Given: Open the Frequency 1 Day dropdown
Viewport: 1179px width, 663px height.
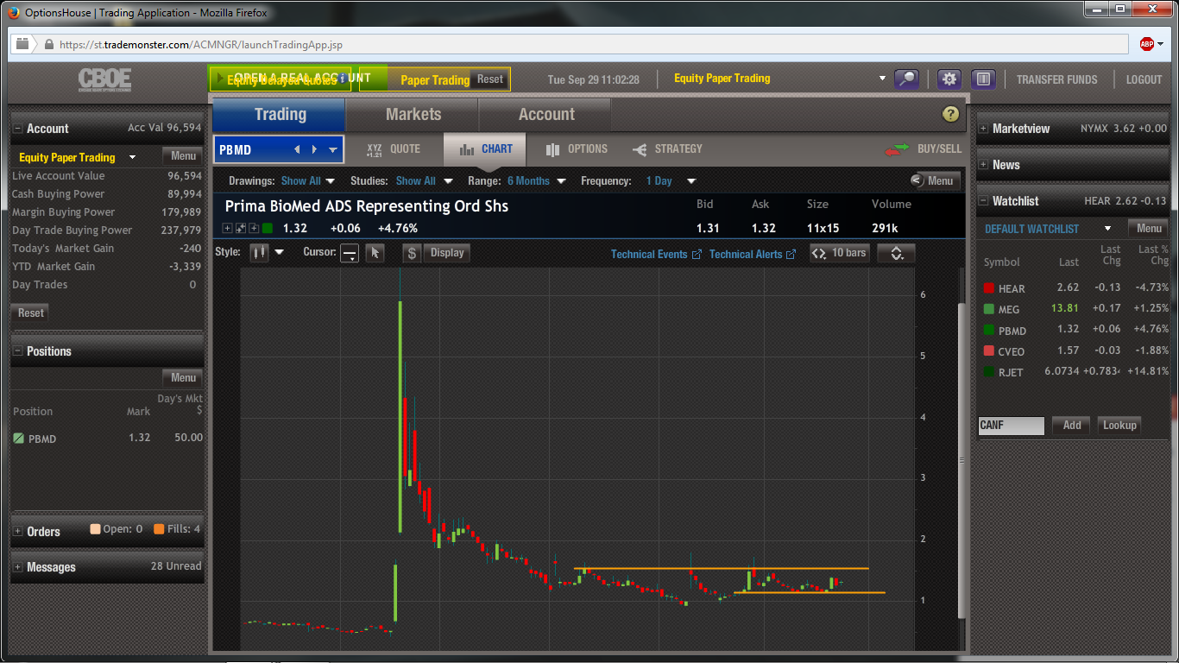Looking at the screenshot, I should click(x=671, y=181).
